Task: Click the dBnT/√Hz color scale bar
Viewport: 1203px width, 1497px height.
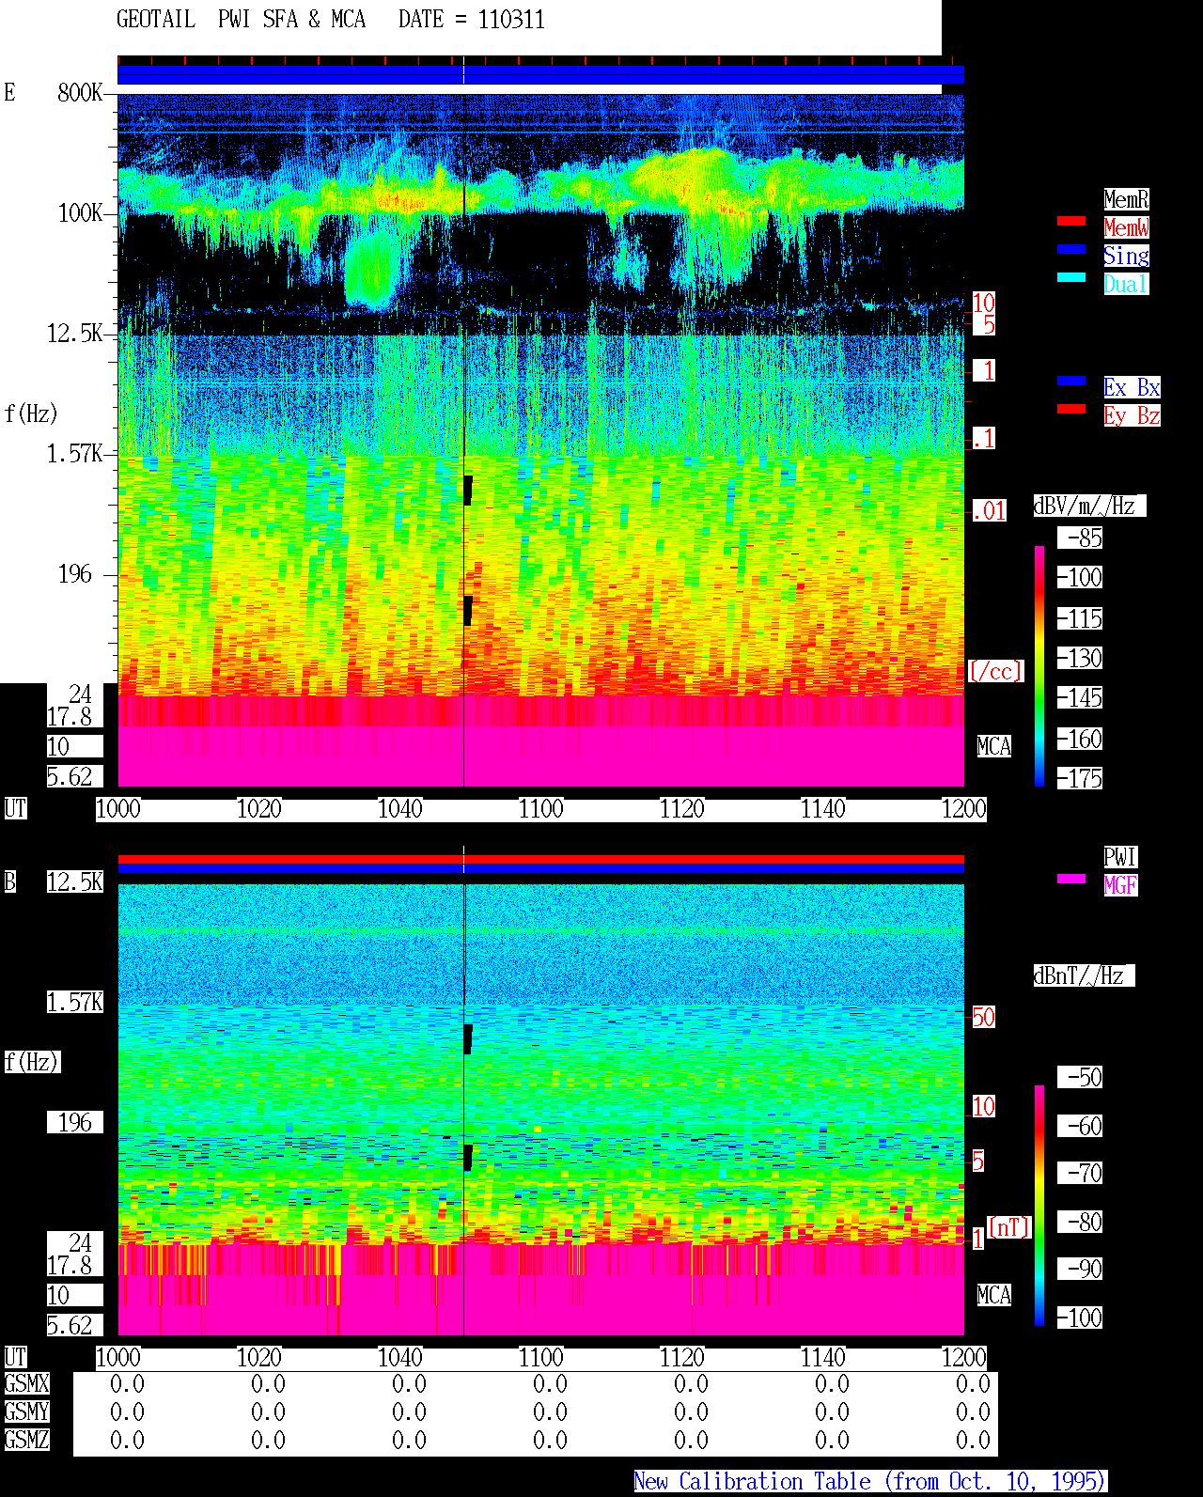Action: [x=1039, y=1206]
